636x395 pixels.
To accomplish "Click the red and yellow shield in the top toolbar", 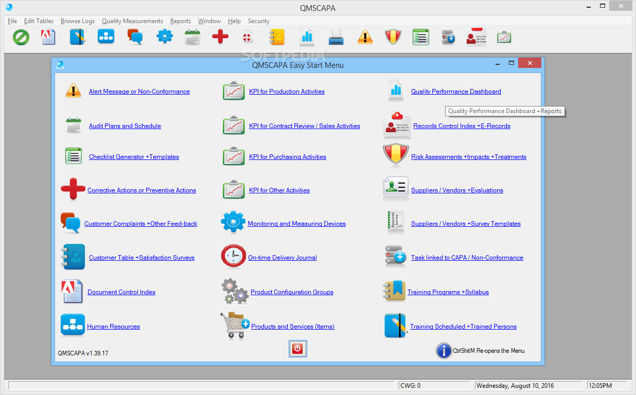I will click(393, 37).
